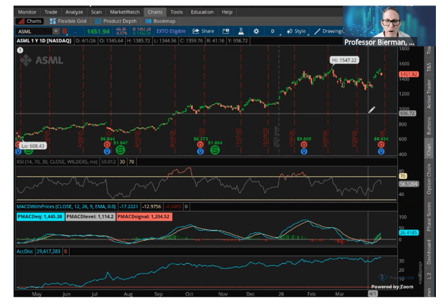Select the Tools main tab
Image resolution: width=442 pixels, height=307 pixels.
pos(177,12)
